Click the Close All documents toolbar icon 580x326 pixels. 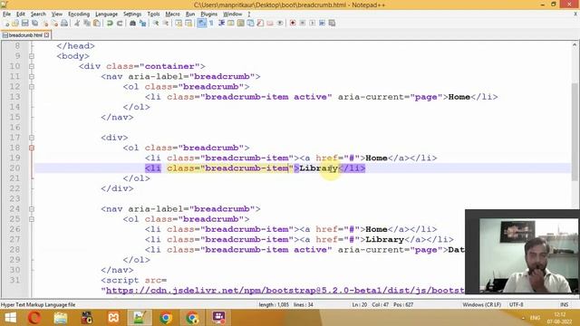tap(54, 23)
